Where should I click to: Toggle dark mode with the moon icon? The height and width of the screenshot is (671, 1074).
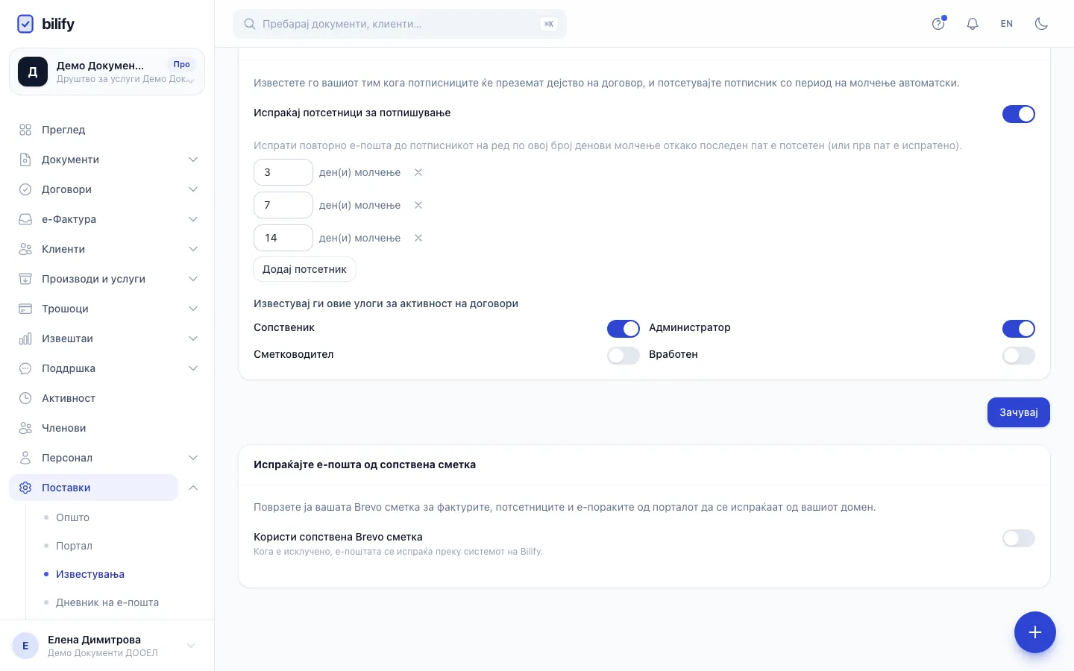[1041, 24]
